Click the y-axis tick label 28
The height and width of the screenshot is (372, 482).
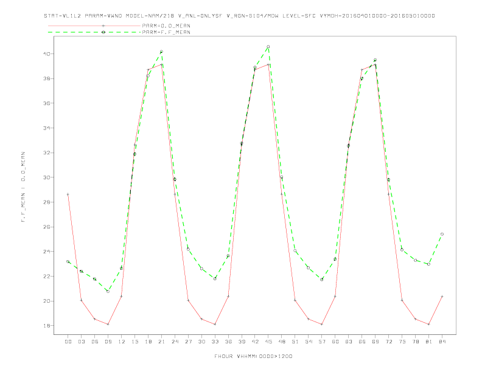click(47, 202)
